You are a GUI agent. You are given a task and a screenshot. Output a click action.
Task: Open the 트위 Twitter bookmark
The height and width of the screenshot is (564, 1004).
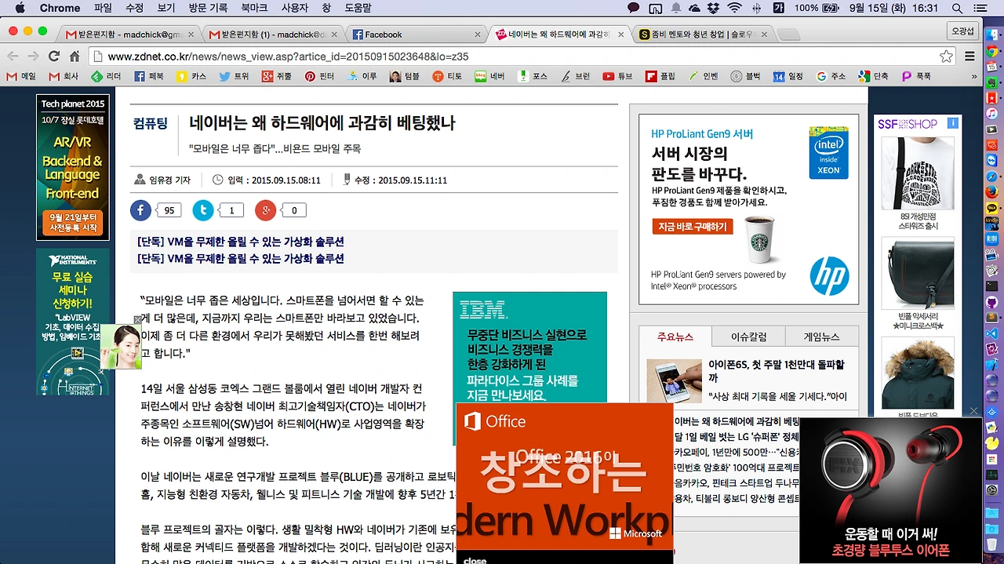tap(234, 76)
